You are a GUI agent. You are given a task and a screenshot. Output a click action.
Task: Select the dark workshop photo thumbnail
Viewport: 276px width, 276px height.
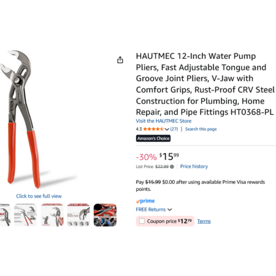tap(105, 215)
